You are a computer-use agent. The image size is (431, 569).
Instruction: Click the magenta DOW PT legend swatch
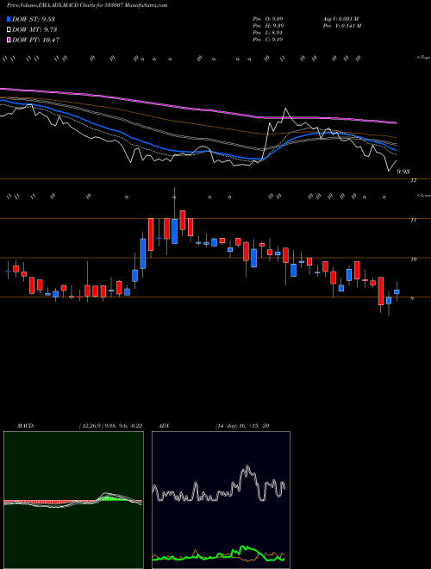point(9,40)
